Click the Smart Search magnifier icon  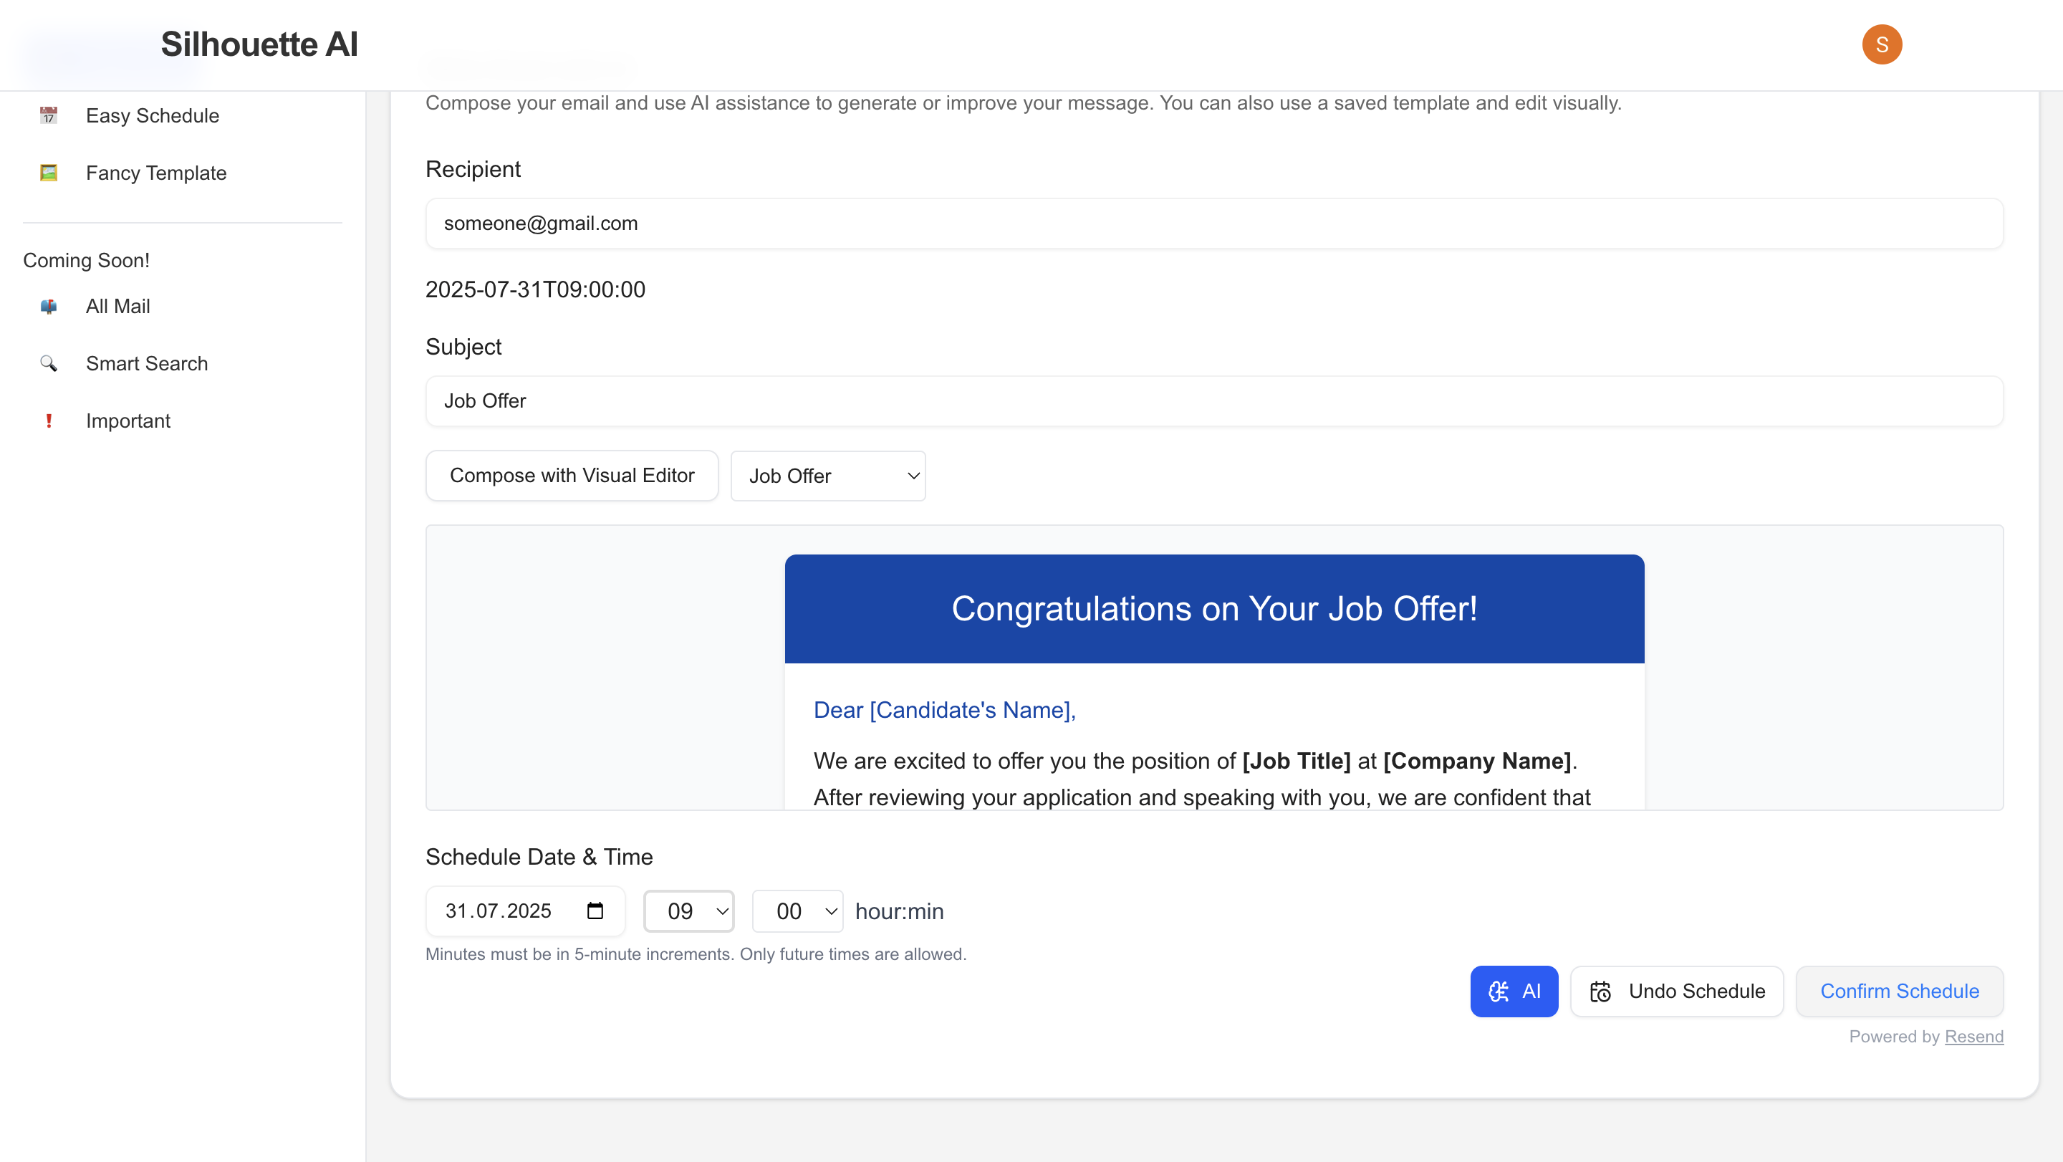(x=49, y=364)
